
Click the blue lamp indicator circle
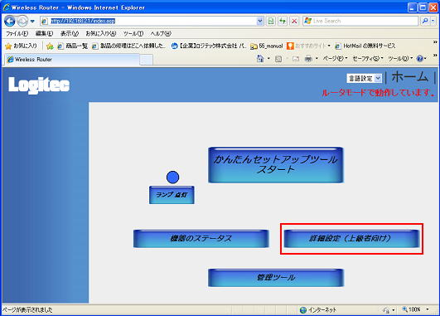click(172, 177)
